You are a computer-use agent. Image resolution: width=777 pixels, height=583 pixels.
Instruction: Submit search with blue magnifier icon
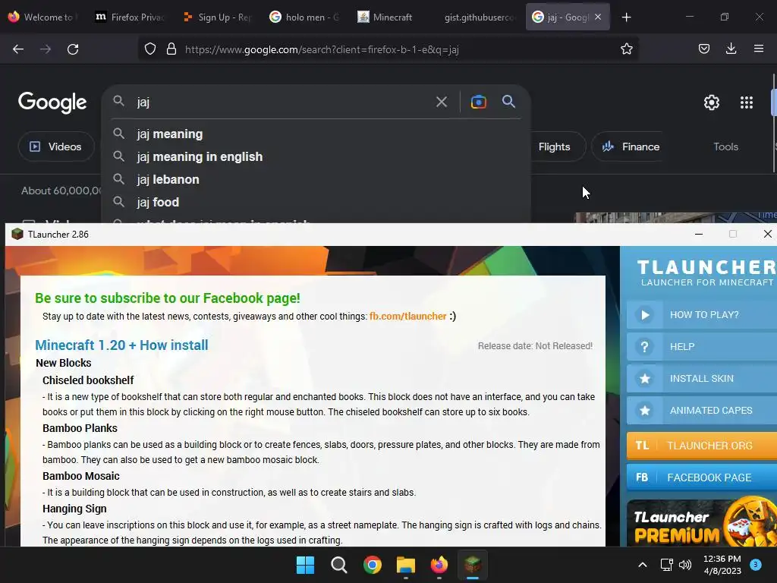click(x=508, y=102)
